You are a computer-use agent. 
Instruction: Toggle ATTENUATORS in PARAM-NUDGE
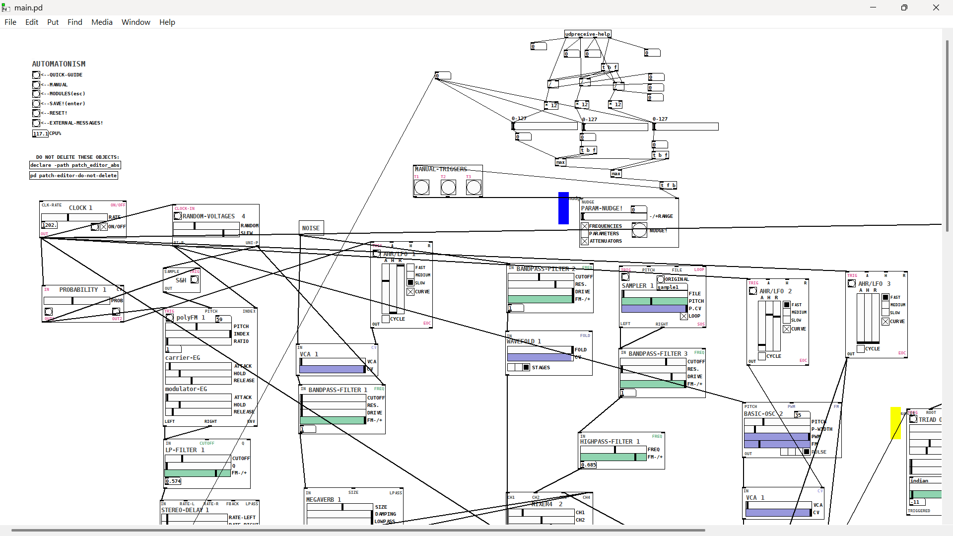coord(585,241)
